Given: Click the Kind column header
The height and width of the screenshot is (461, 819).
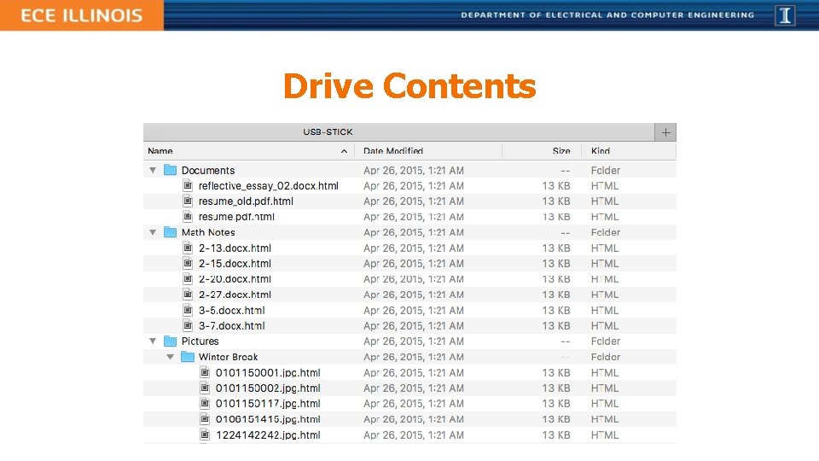Looking at the screenshot, I should (x=600, y=150).
